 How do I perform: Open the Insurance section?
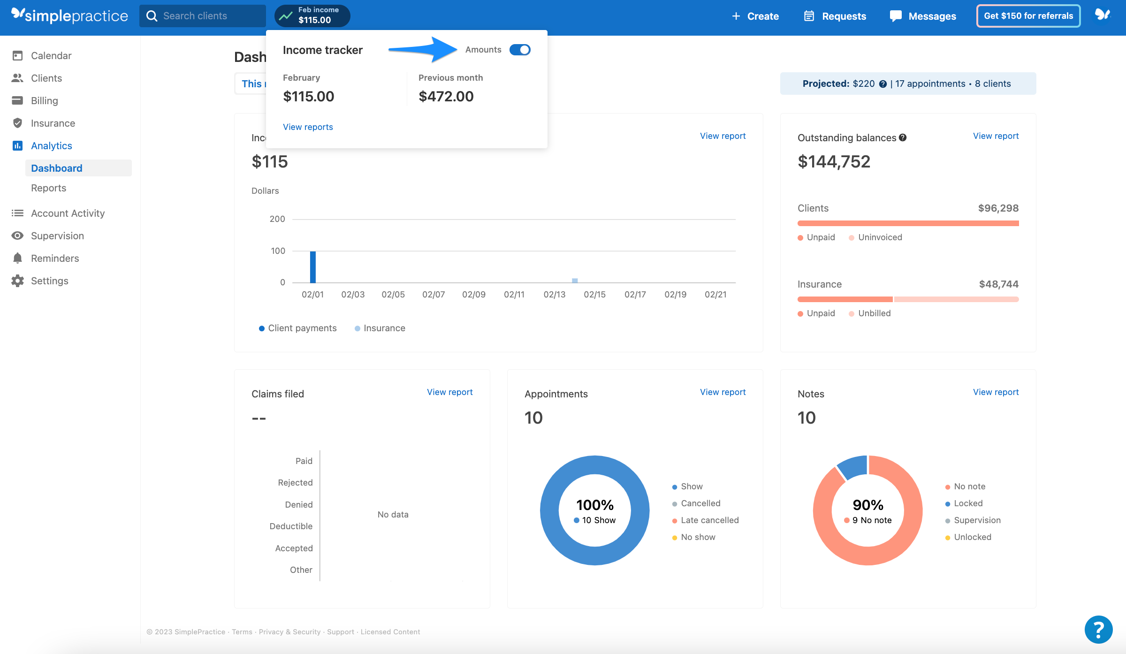pyautogui.click(x=53, y=123)
